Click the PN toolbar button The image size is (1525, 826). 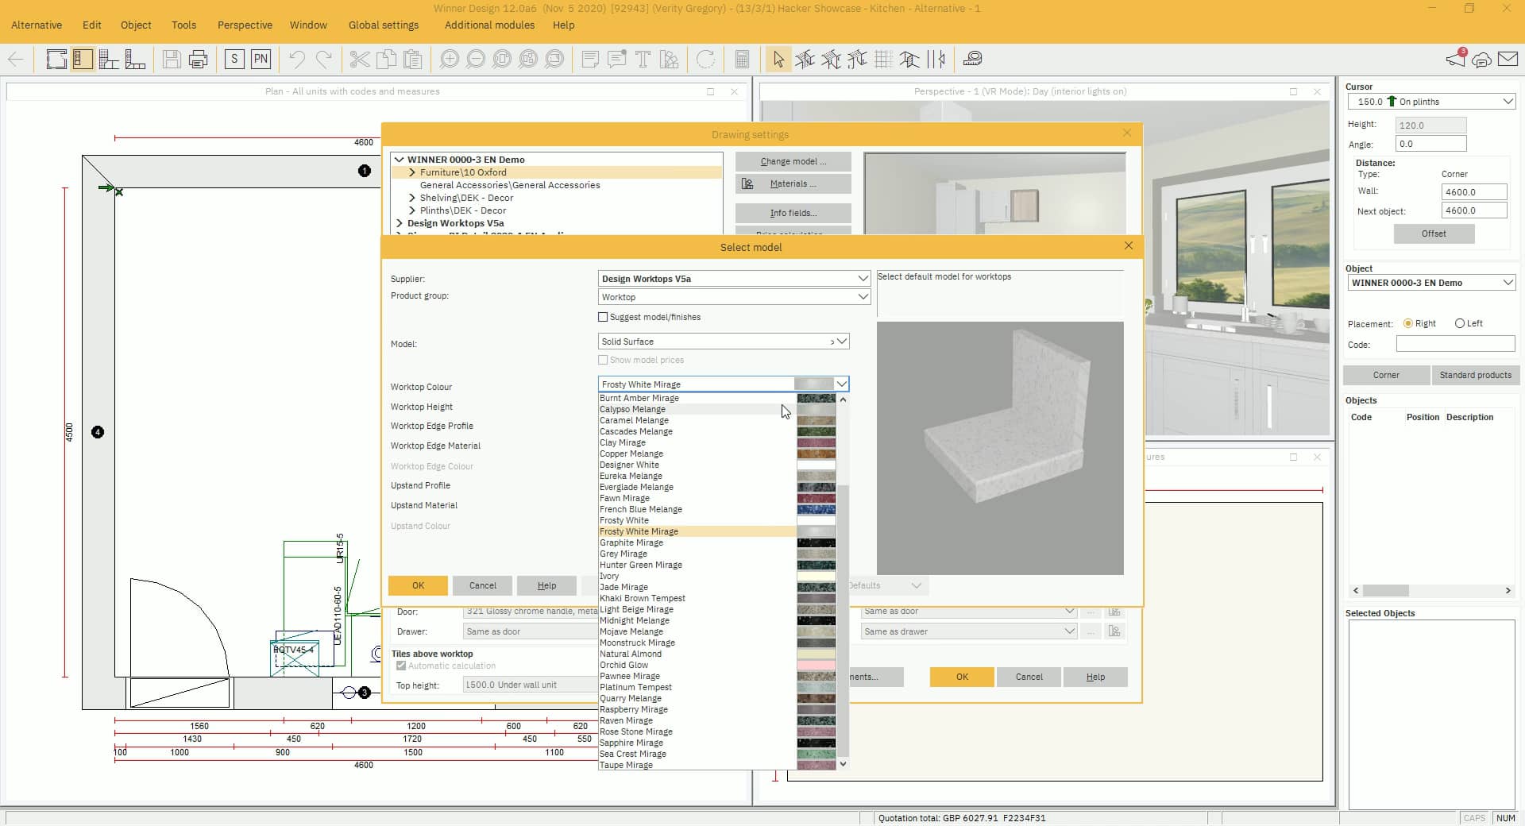pyautogui.click(x=261, y=59)
